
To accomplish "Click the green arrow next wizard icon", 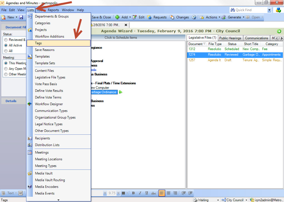I will click(279, 31).
